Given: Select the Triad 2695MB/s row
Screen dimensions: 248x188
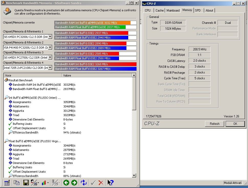Looking at the screenshot, I should point(68,159).
